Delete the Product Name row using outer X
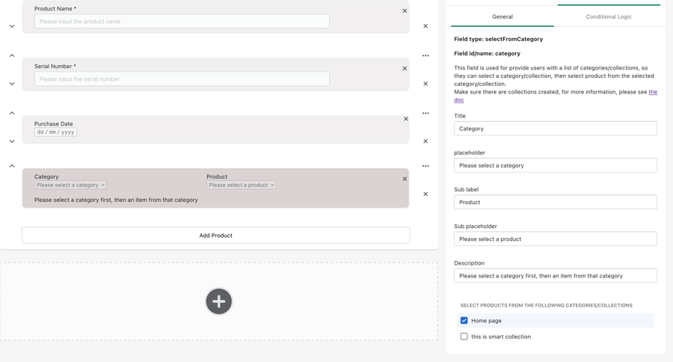This screenshot has height=362, width=673. [425, 26]
